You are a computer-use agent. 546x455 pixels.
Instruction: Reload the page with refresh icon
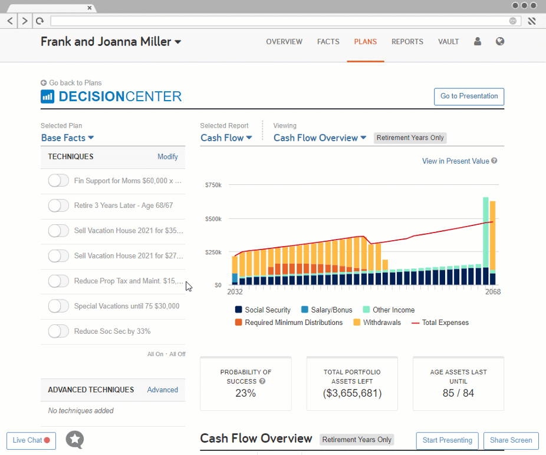tap(40, 21)
